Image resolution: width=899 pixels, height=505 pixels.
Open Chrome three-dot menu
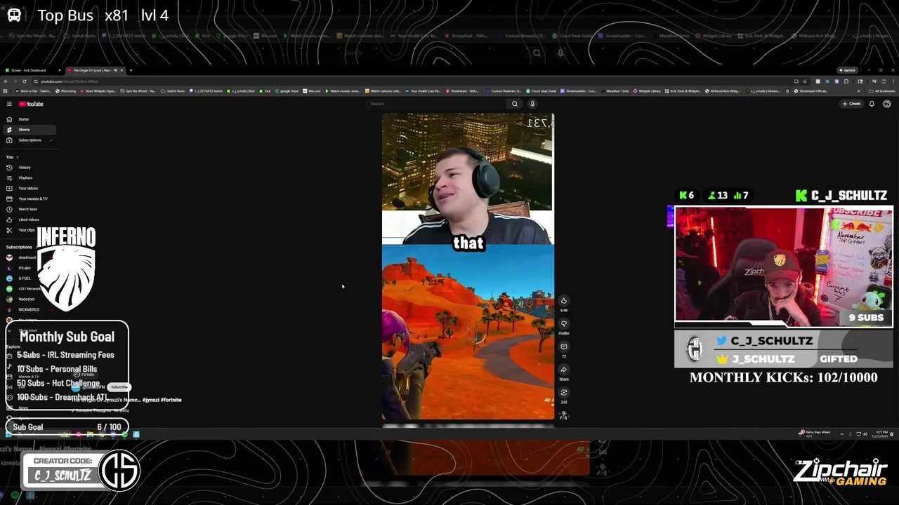894,81
